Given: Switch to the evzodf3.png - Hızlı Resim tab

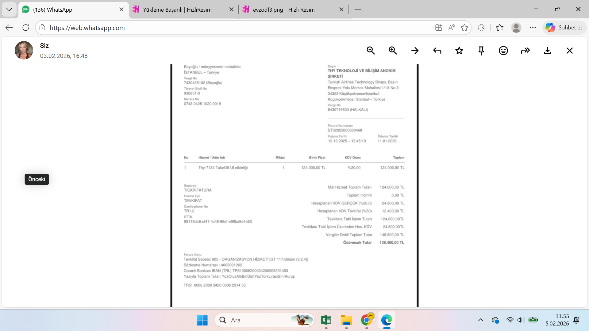Looking at the screenshot, I should 293,10.
